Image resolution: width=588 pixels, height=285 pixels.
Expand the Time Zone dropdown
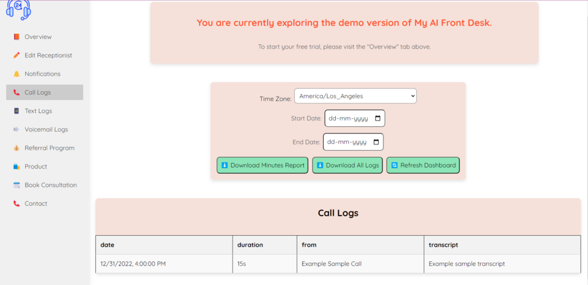tap(355, 96)
